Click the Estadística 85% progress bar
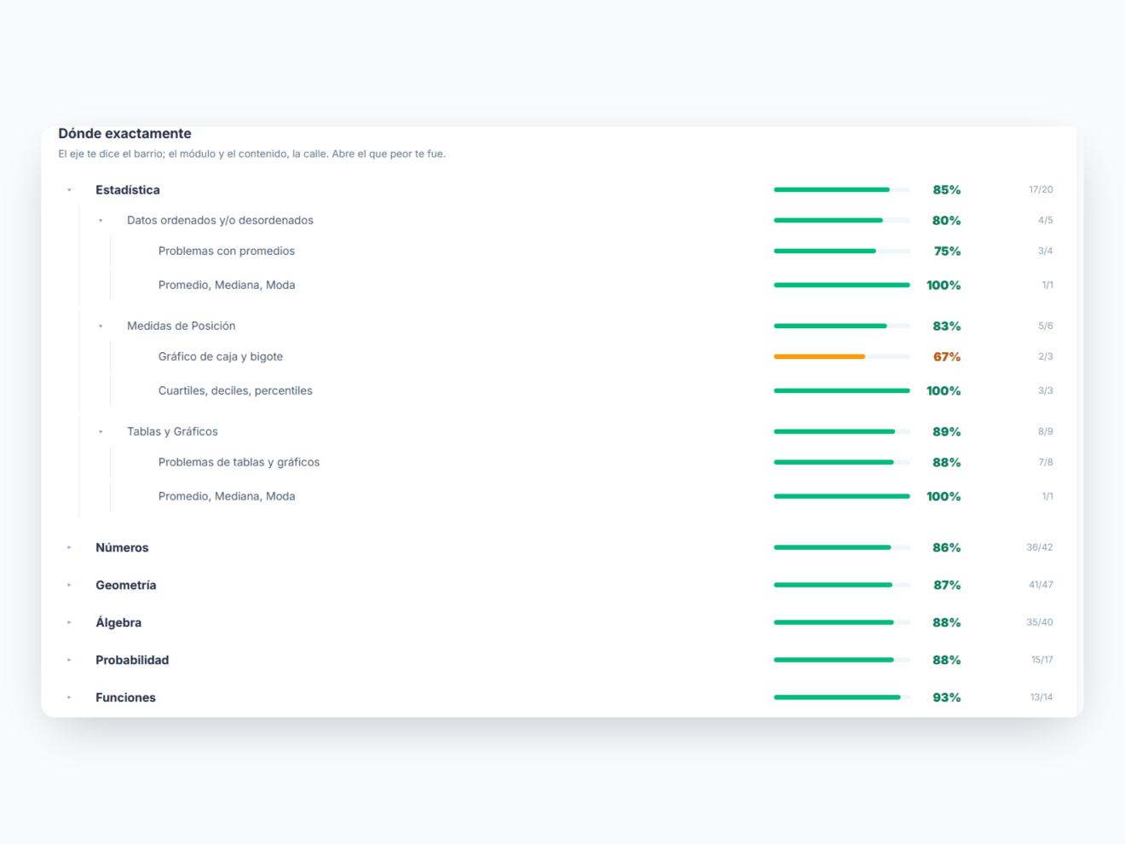Viewport: 1125px width, 844px height. point(842,189)
